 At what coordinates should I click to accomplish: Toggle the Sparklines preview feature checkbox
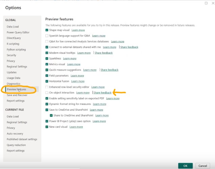(x=47, y=59)
